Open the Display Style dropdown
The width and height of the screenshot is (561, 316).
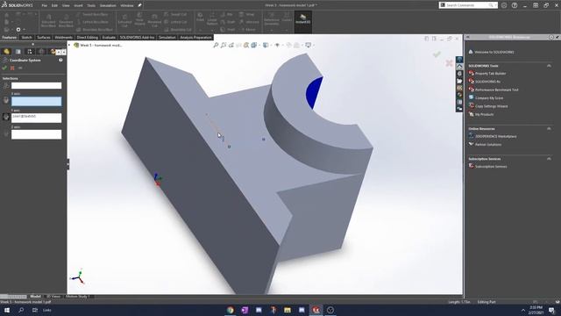click(266, 45)
